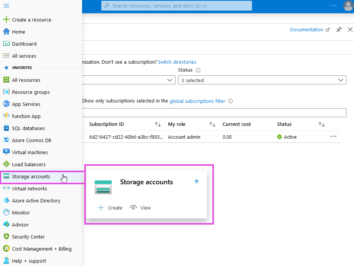Click the Home house icon
This screenshot has height=266, width=354.
[6, 32]
